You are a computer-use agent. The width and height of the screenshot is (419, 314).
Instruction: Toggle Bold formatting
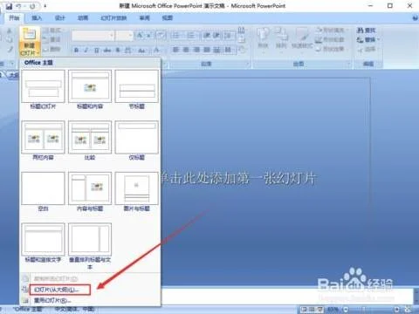76,51
